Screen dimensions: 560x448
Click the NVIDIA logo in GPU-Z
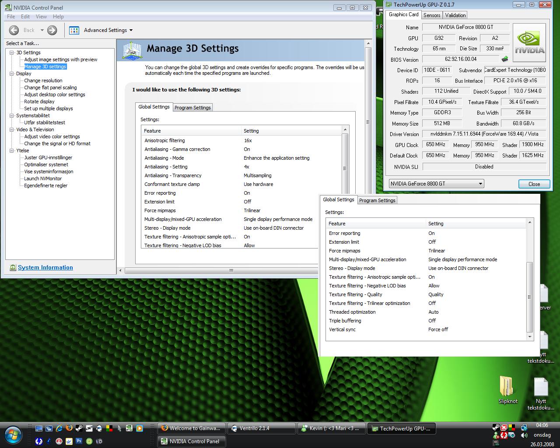click(529, 43)
